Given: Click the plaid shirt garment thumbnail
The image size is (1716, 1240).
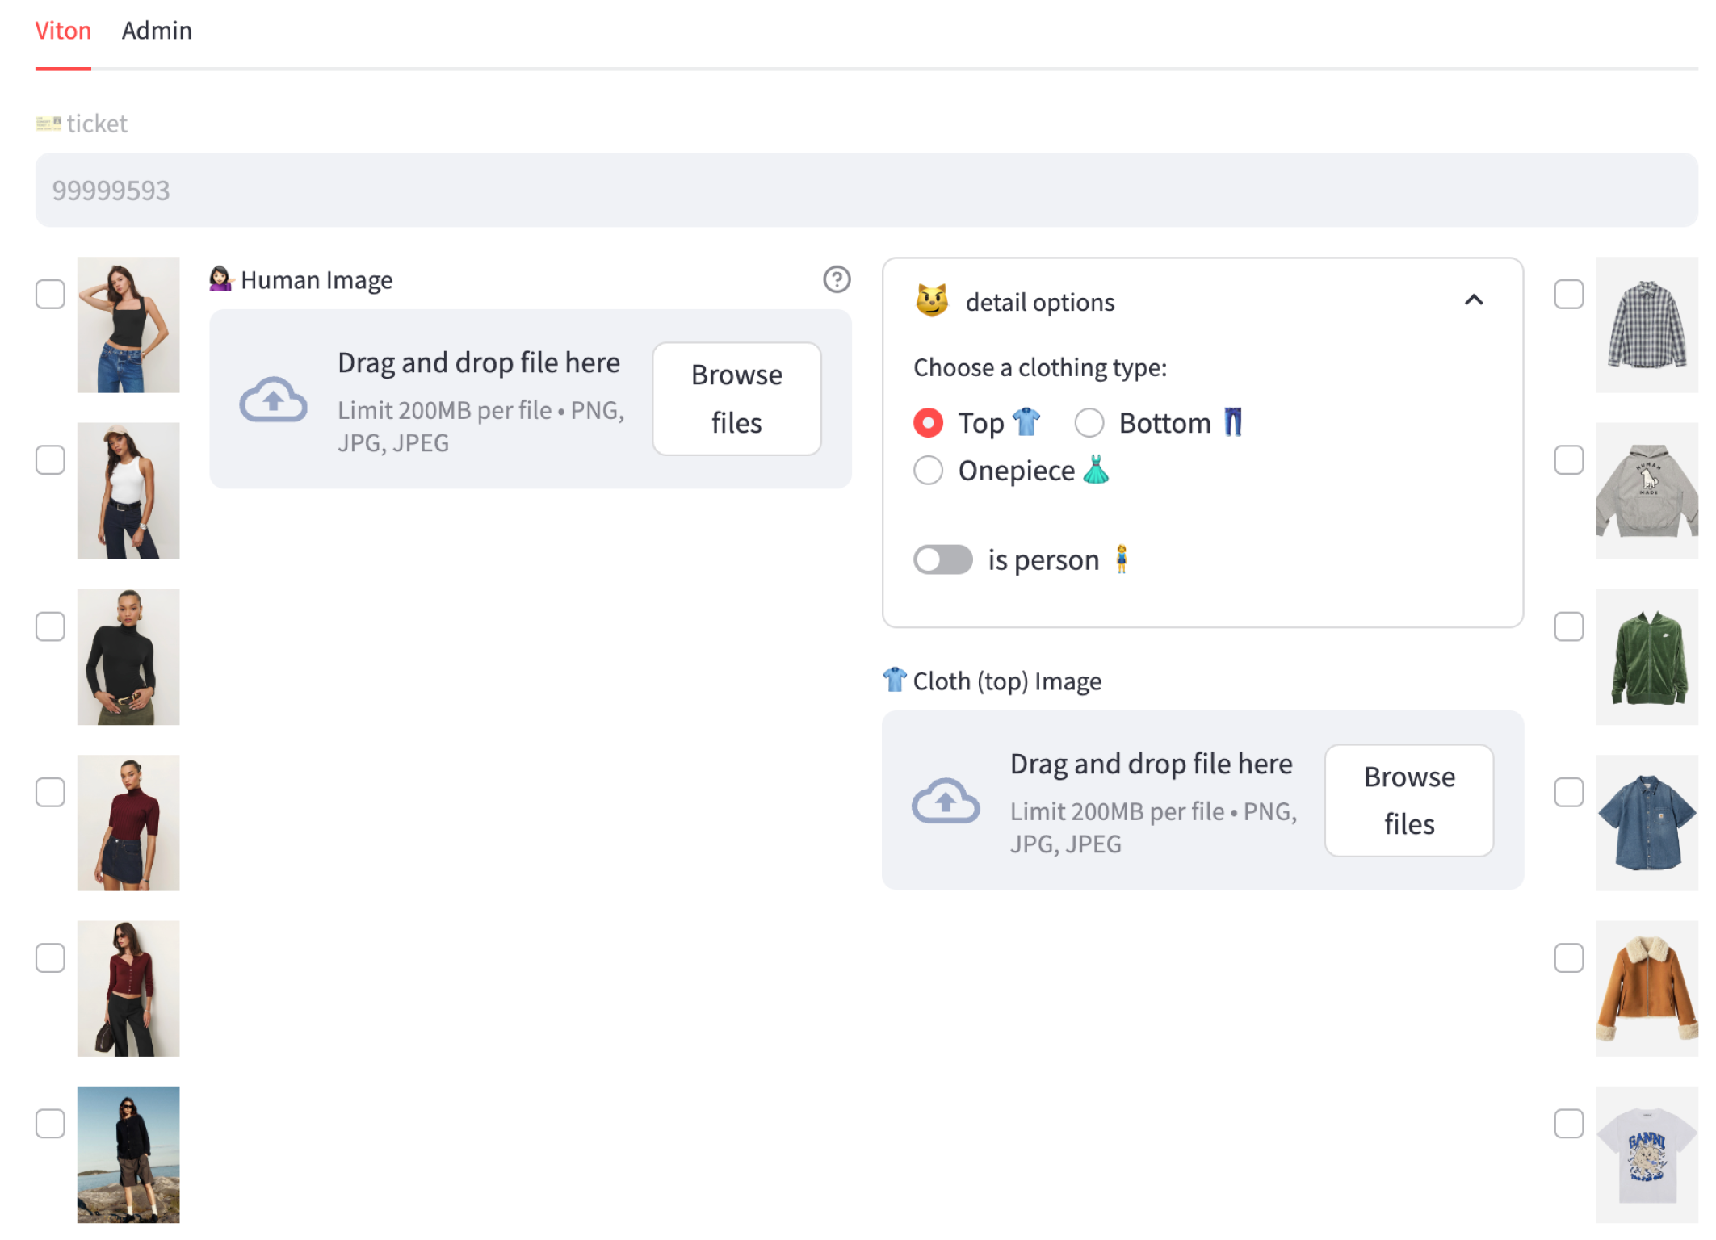Looking at the screenshot, I should tap(1646, 325).
